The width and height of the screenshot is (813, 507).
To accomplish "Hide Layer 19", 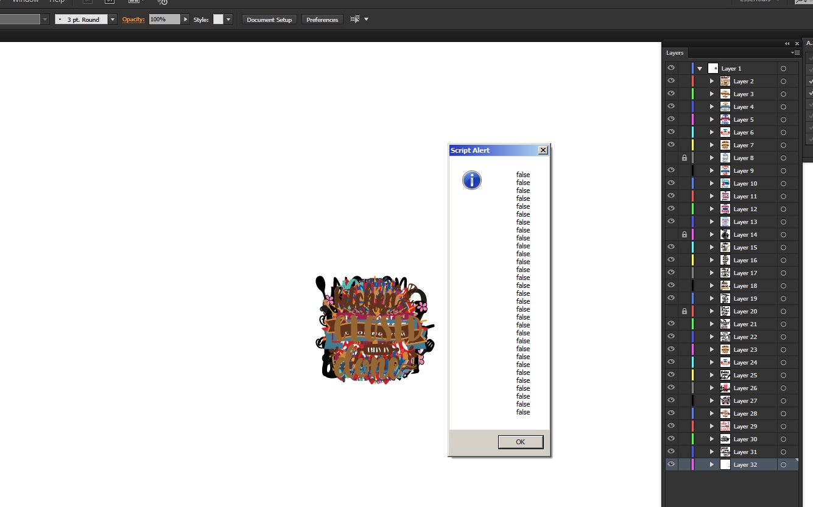I will (671, 299).
